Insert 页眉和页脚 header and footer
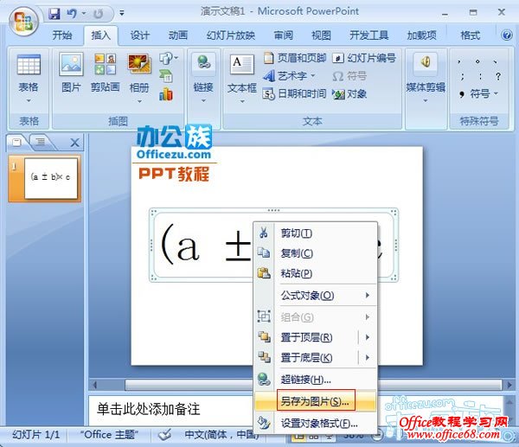The height and width of the screenshot is (447, 519). point(295,58)
